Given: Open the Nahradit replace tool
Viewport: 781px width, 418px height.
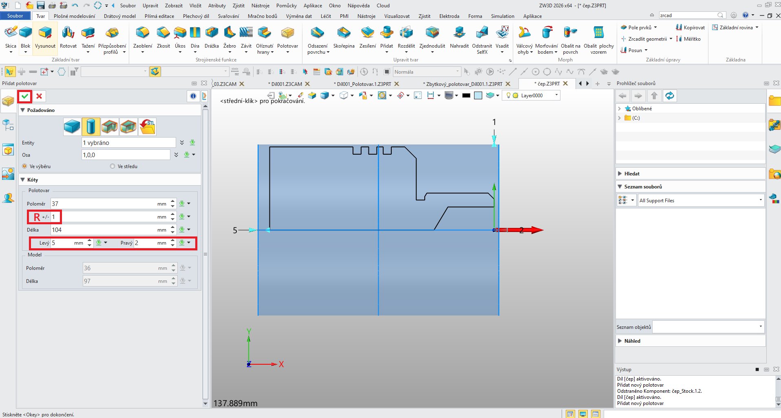Looking at the screenshot, I should coord(459,38).
